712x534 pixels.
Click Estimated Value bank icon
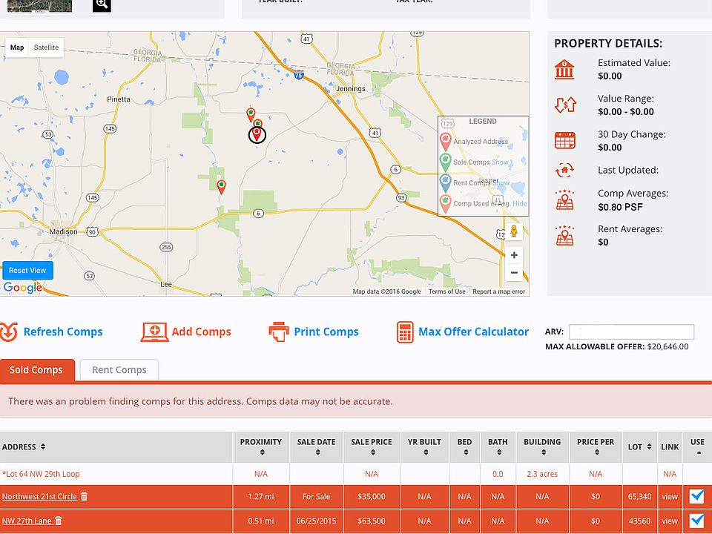pyautogui.click(x=564, y=70)
